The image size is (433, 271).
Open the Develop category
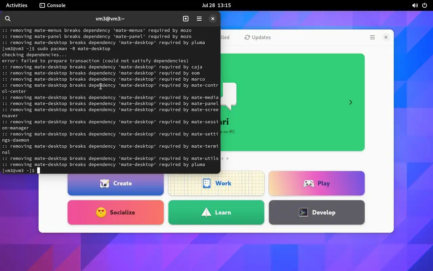[317, 212]
